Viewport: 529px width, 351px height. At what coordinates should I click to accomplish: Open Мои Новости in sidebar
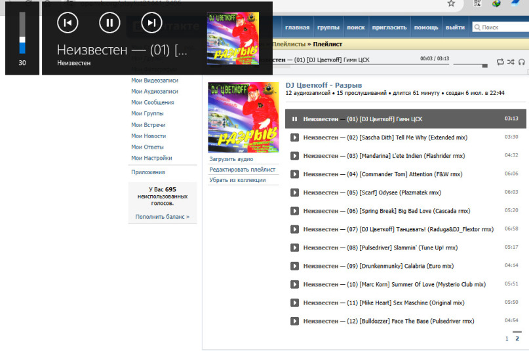(149, 136)
